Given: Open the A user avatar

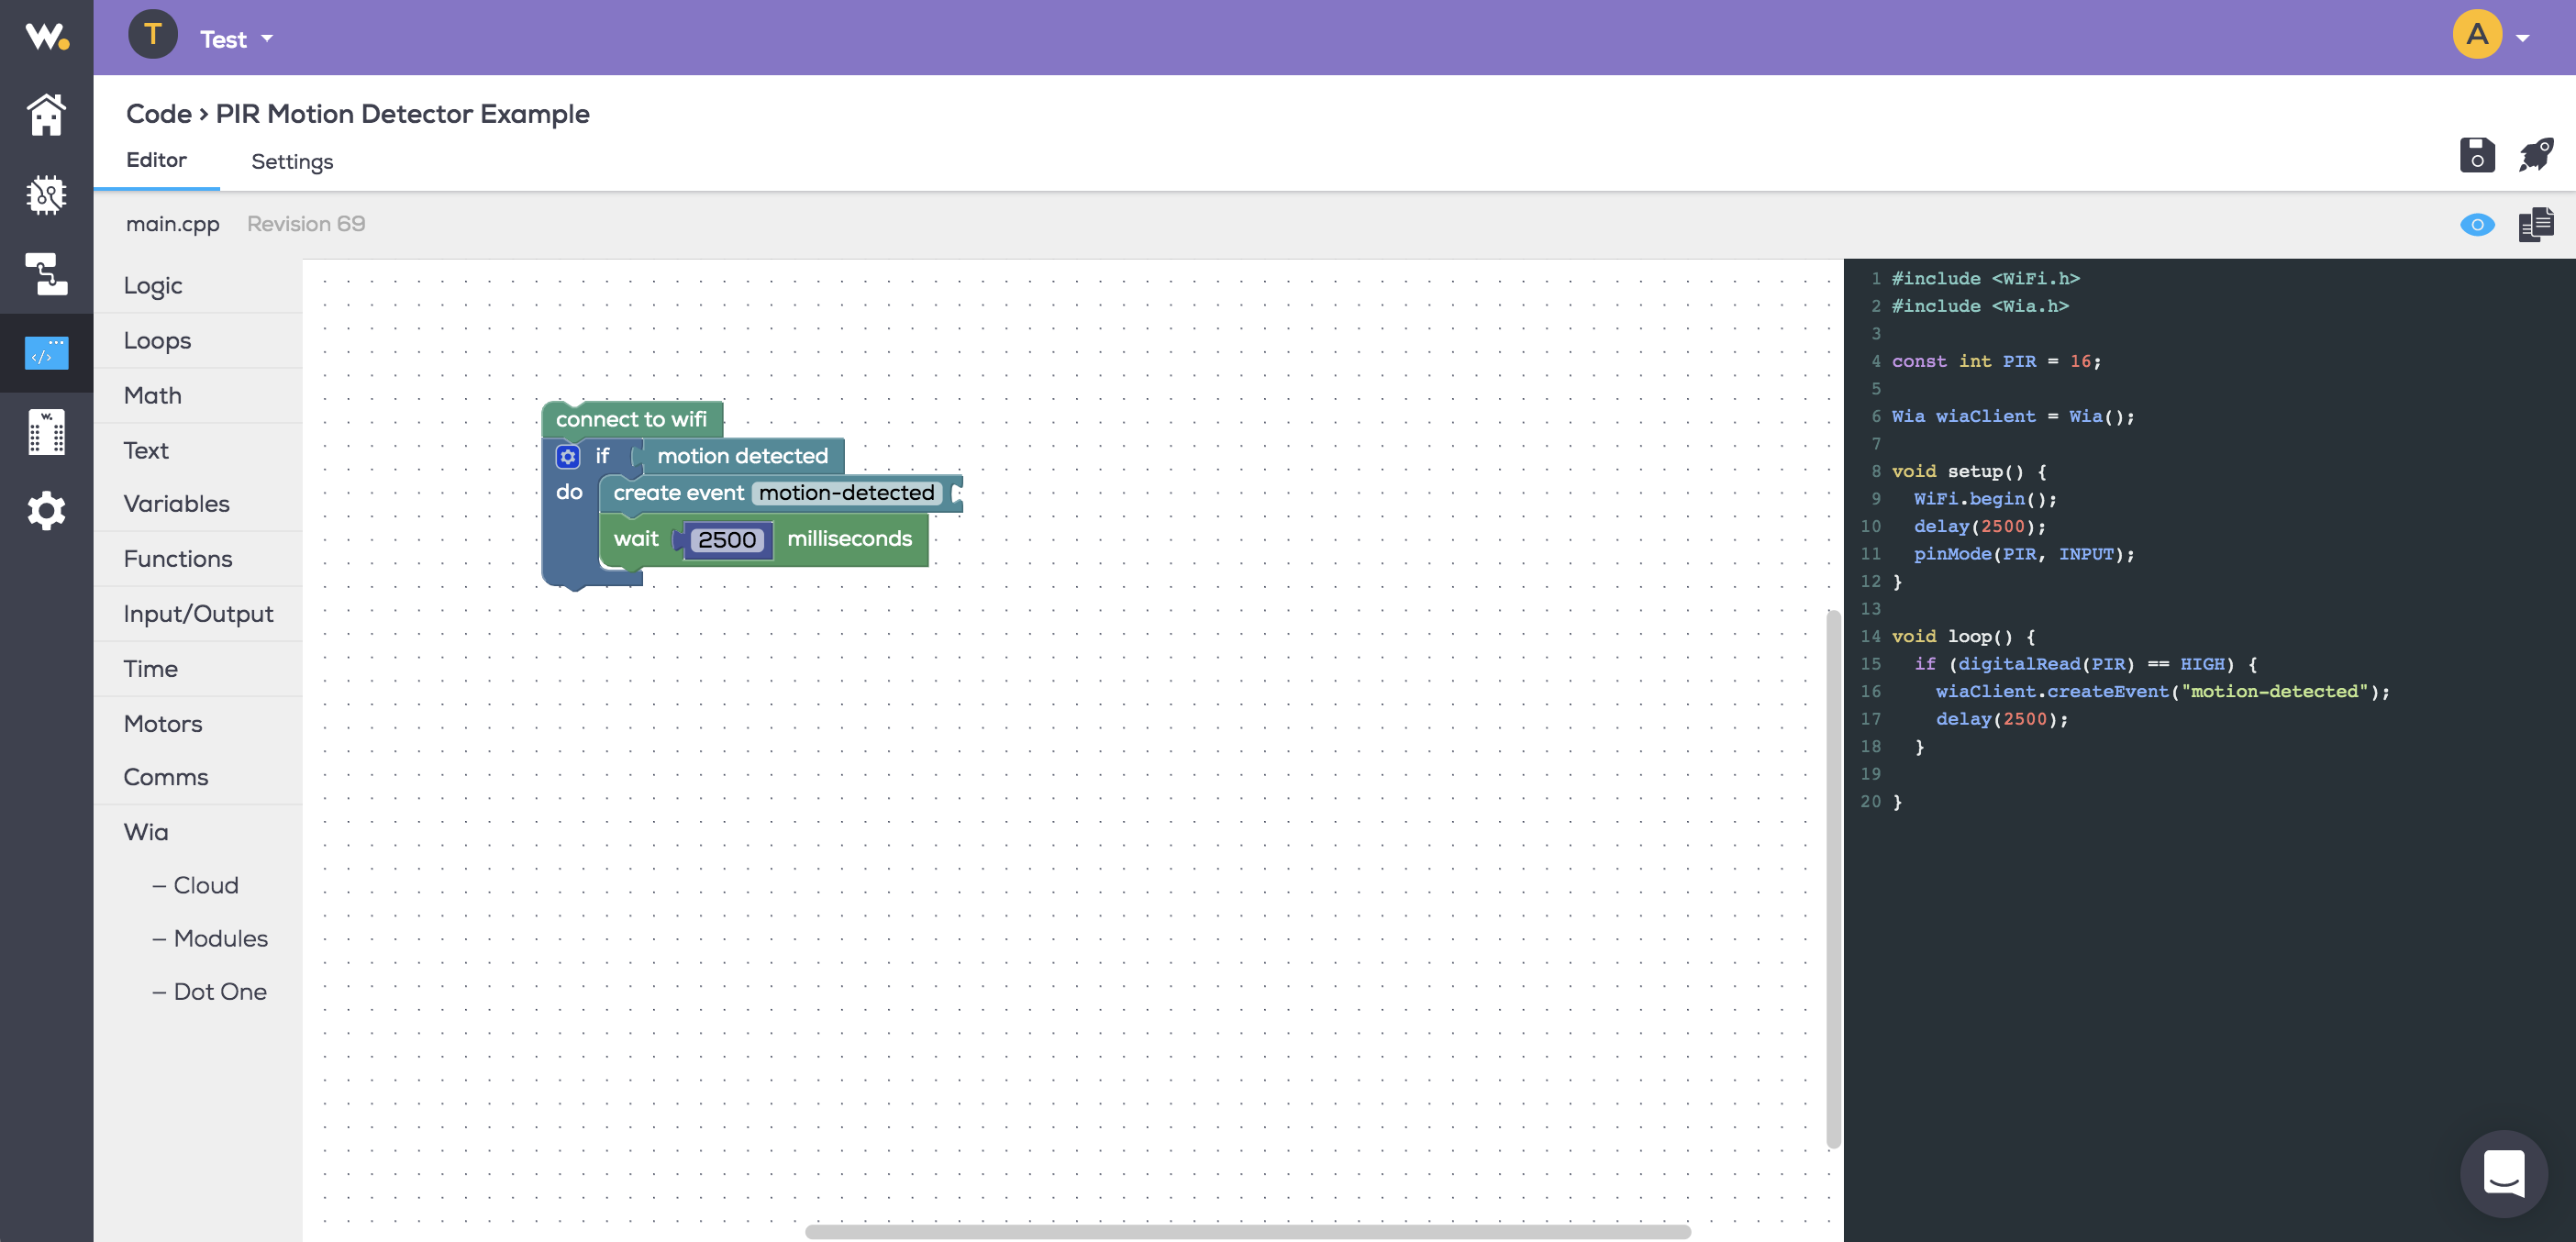Looking at the screenshot, I should pyautogui.click(x=2477, y=35).
